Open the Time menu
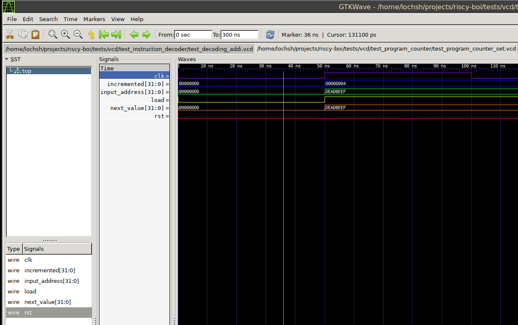The image size is (518, 325). pos(70,19)
